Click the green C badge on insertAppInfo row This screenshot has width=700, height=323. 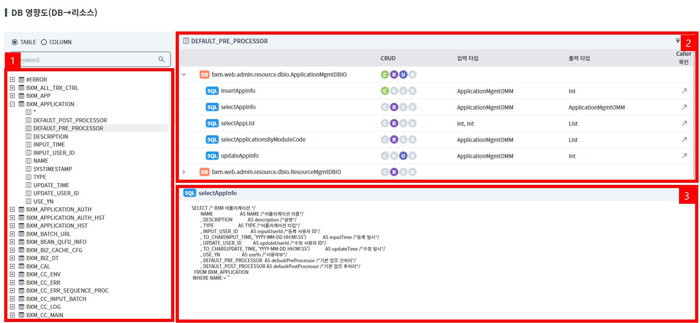click(384, 91)
